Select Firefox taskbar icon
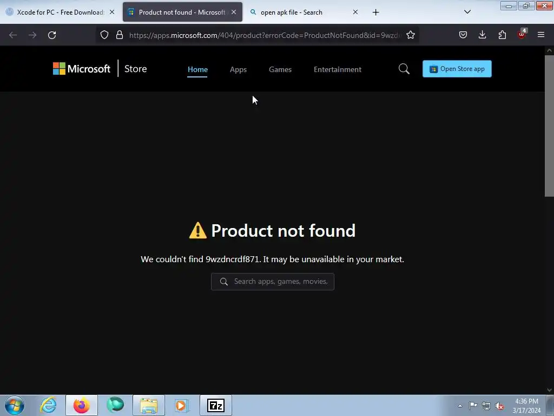The height and width of the screenshot is (416, 554). click(x=82, y=405)
